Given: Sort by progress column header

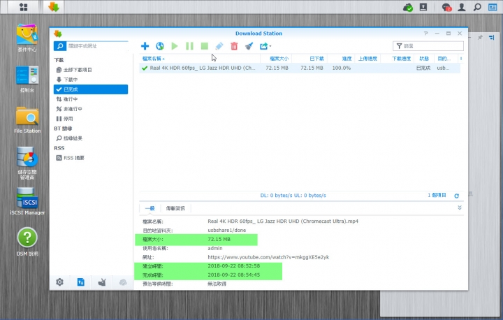Looking at the screenshot, I should coord(340,59).
